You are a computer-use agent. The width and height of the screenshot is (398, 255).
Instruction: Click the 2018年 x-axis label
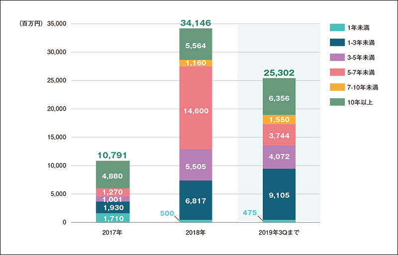(x=196, y=233)
